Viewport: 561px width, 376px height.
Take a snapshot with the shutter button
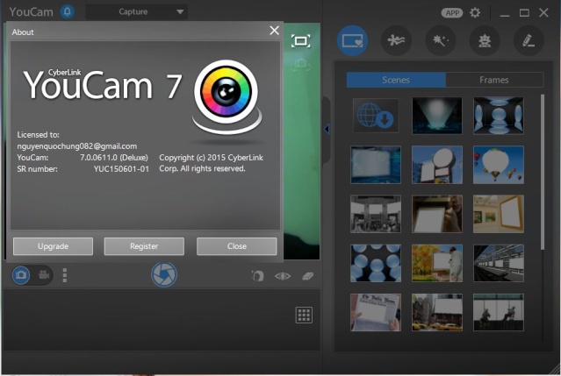(164, 274)
